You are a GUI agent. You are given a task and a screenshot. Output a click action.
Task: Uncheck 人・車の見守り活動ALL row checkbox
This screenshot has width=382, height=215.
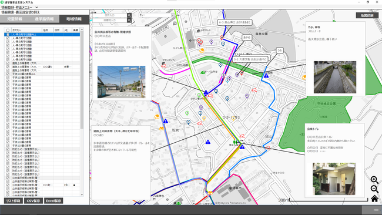point(8,35)
